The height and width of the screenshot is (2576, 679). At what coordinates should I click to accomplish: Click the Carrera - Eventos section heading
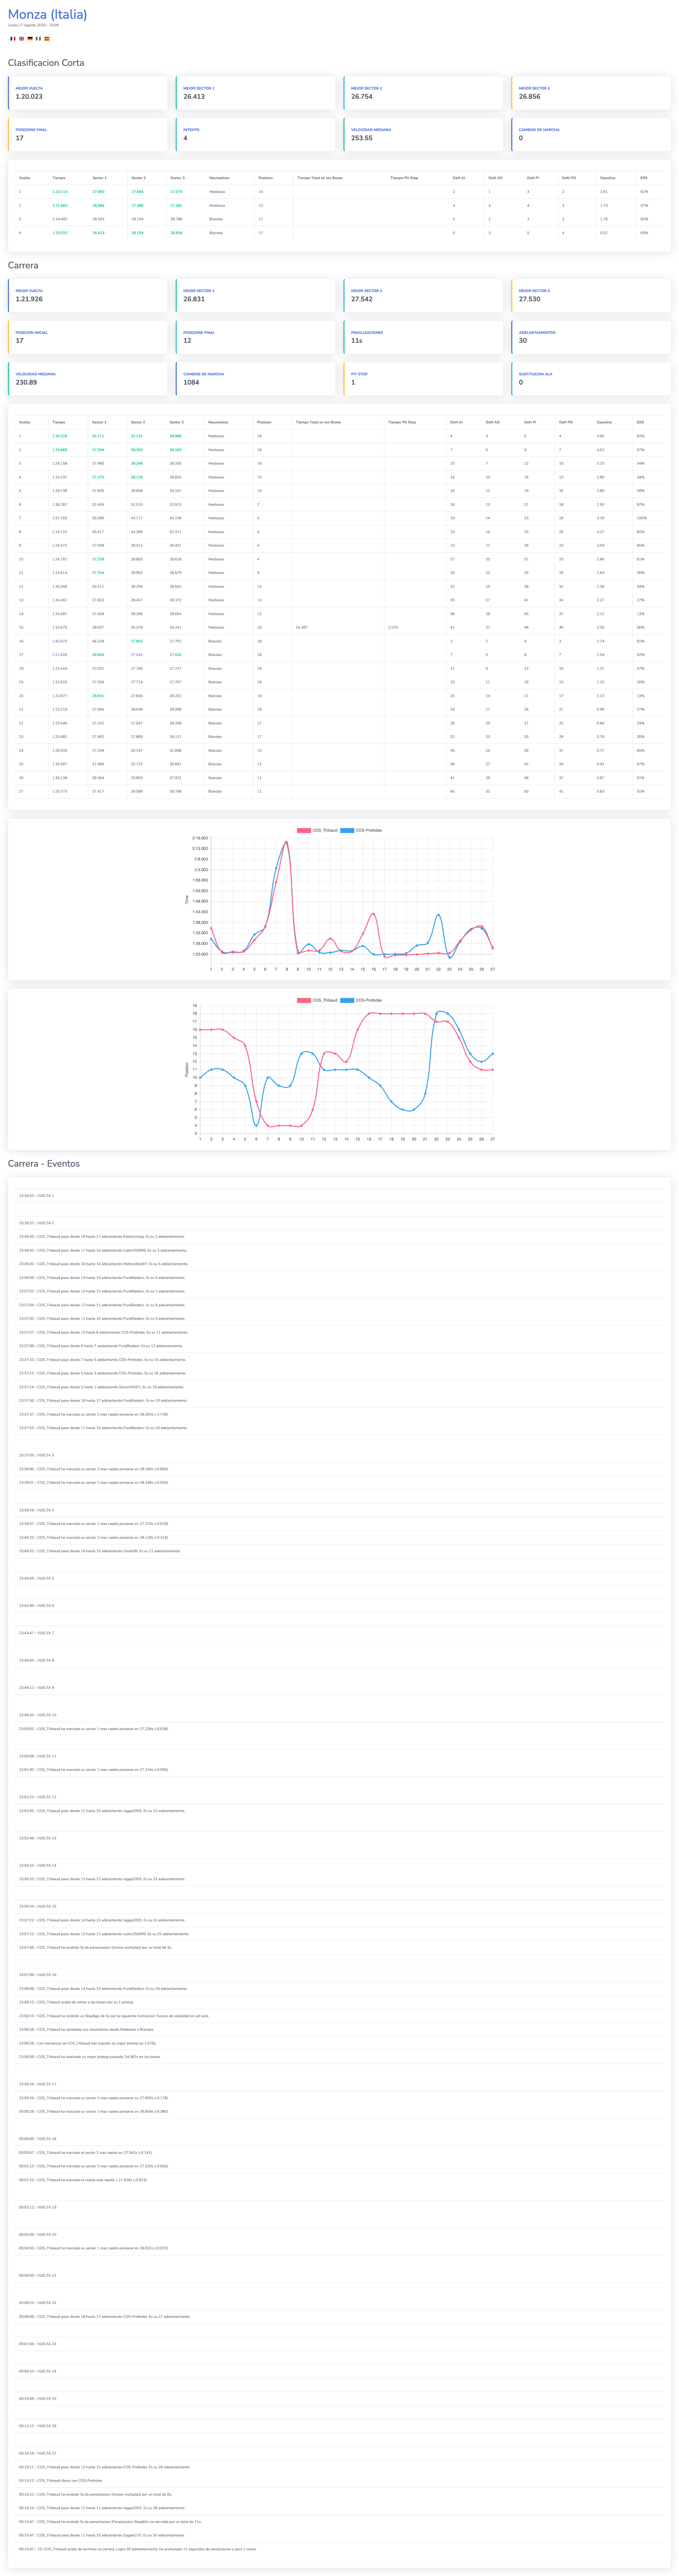[x=44, y=1164]
